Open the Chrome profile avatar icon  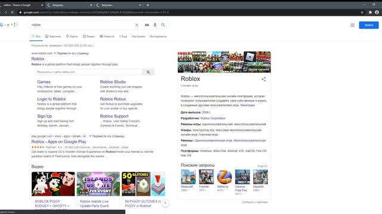point(377,12)
